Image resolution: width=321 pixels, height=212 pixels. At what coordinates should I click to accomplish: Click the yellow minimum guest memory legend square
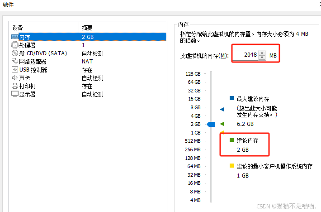coord(231,166)
